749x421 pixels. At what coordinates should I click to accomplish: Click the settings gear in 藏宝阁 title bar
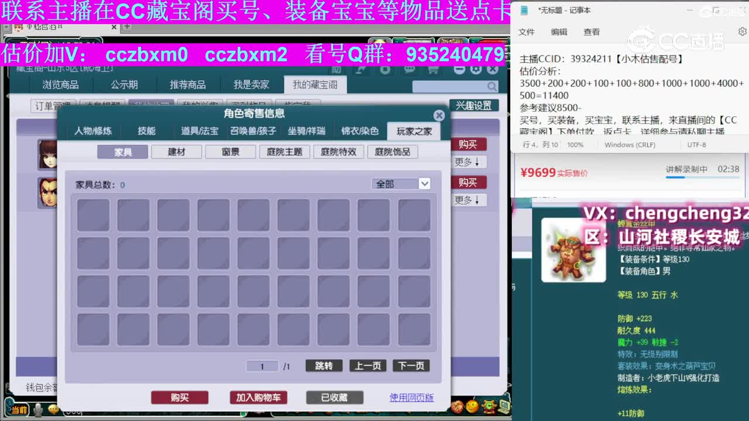[476, 69]
